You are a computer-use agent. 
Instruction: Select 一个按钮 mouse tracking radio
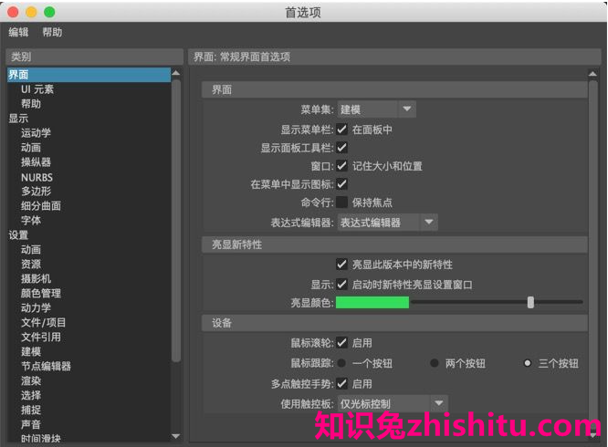click(x=341, y=363)
